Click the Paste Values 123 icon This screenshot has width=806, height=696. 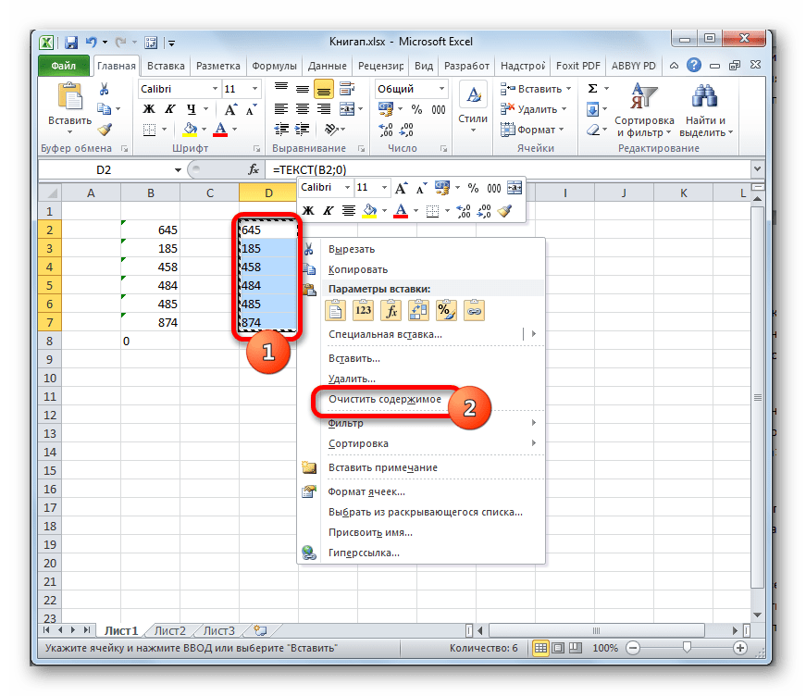pos(363,310)
